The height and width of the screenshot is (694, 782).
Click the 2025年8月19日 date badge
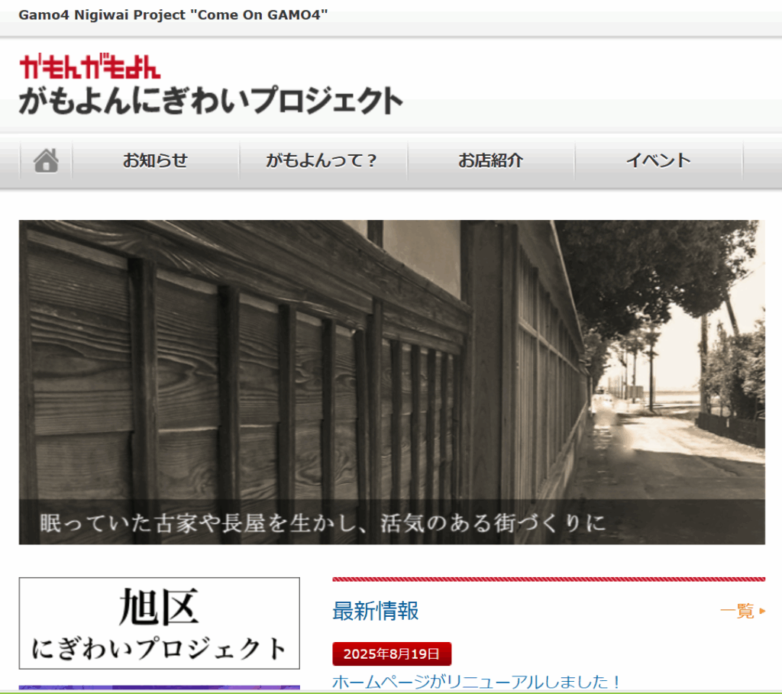click(x=392, y=654)
